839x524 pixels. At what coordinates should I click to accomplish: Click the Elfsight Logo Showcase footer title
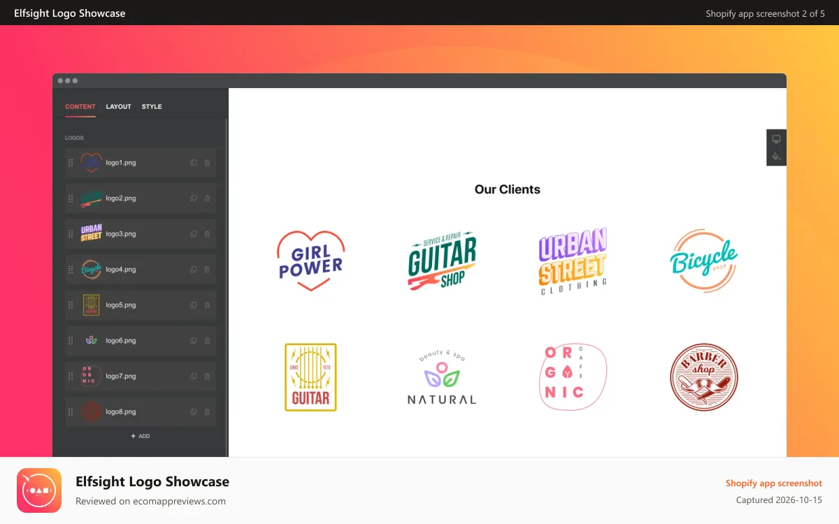click(152, 481)
